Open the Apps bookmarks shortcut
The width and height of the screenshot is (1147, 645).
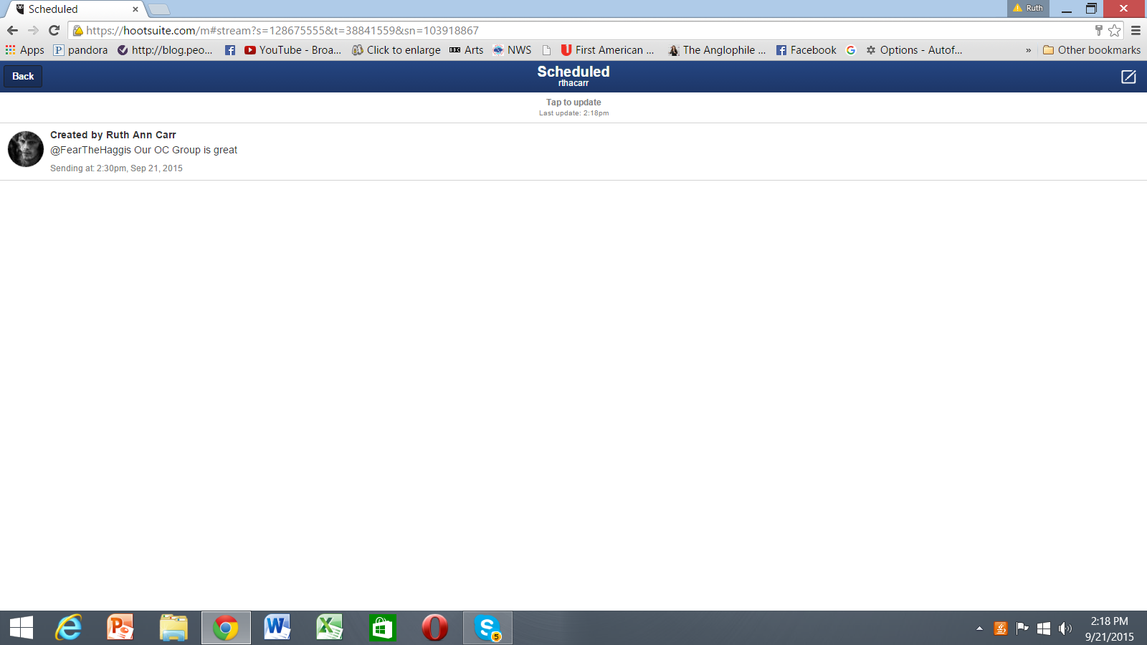pos(25,50)
